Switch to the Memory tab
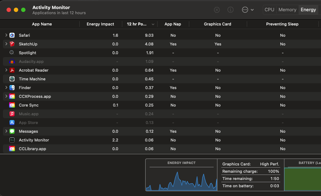Viewport: 321px width, 196px height. point(288,9)
